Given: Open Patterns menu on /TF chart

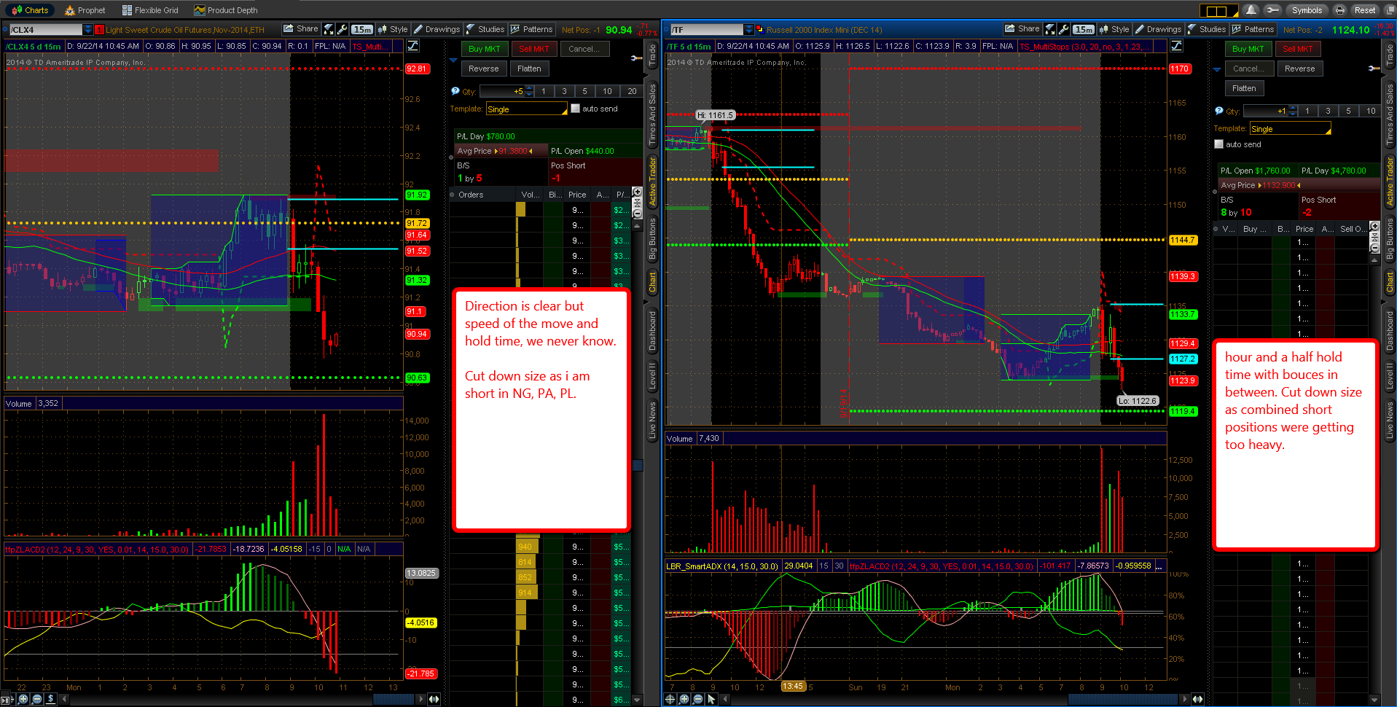Looking at the screenshot, I should 1253,29.
